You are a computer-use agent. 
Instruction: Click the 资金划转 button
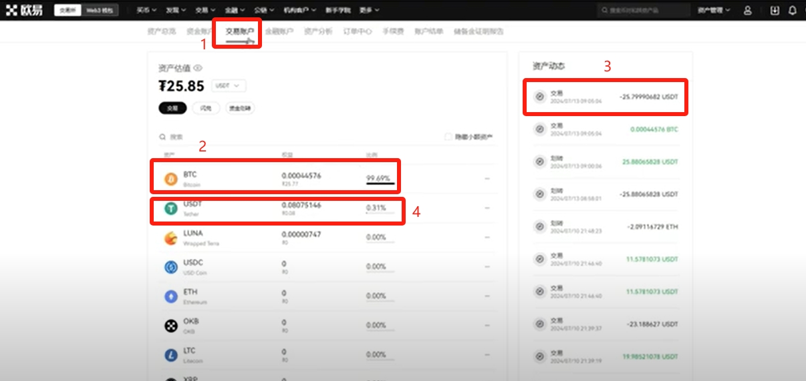[240, 108]
